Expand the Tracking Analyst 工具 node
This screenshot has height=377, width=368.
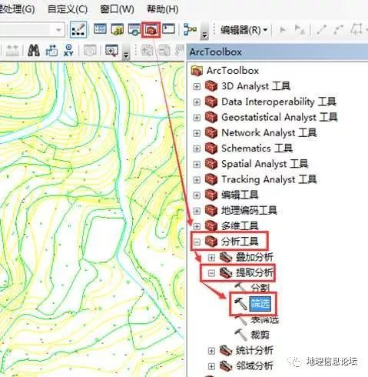197,180
